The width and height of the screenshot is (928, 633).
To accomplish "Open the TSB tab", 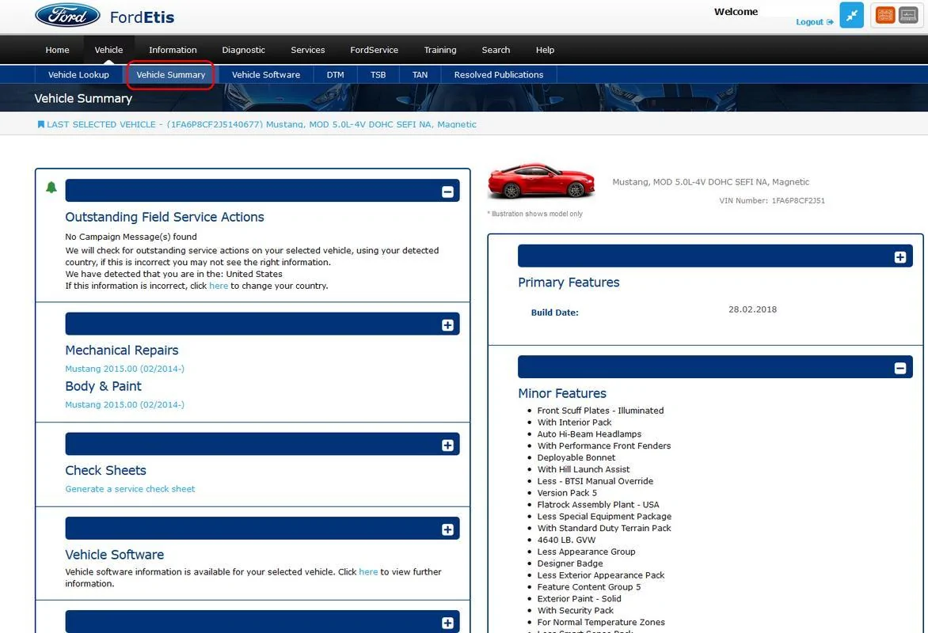I will pyautogui.click(x=378, y=74).
